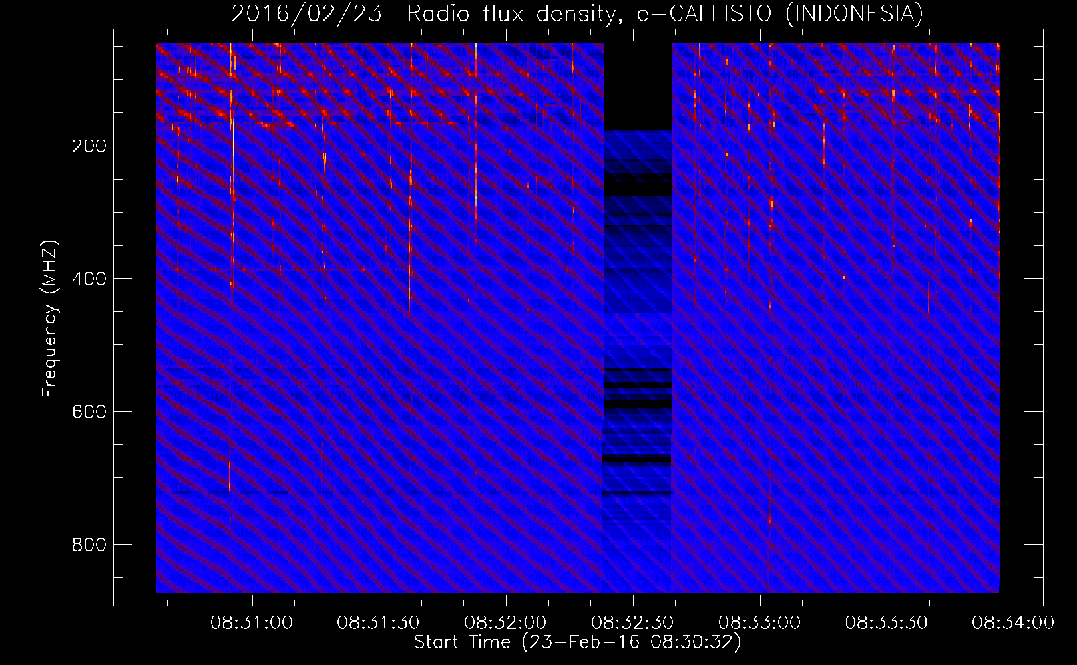Select the 400 frequency tick label
1077x665 pixels.
coord(89,279)
